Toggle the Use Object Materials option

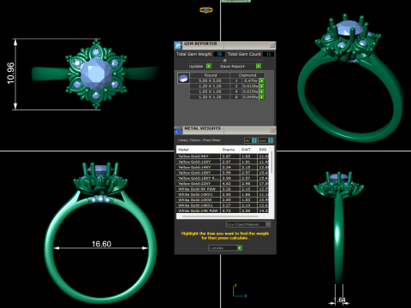pyautogui.click(x=248, y=224)
